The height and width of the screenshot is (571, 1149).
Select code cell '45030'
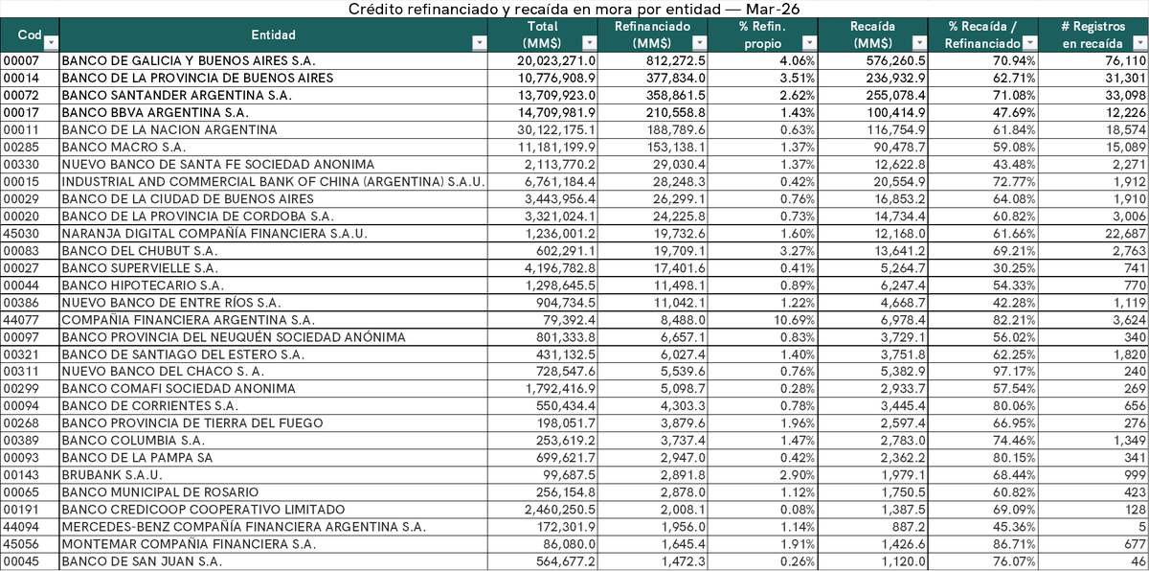[30, 233]
